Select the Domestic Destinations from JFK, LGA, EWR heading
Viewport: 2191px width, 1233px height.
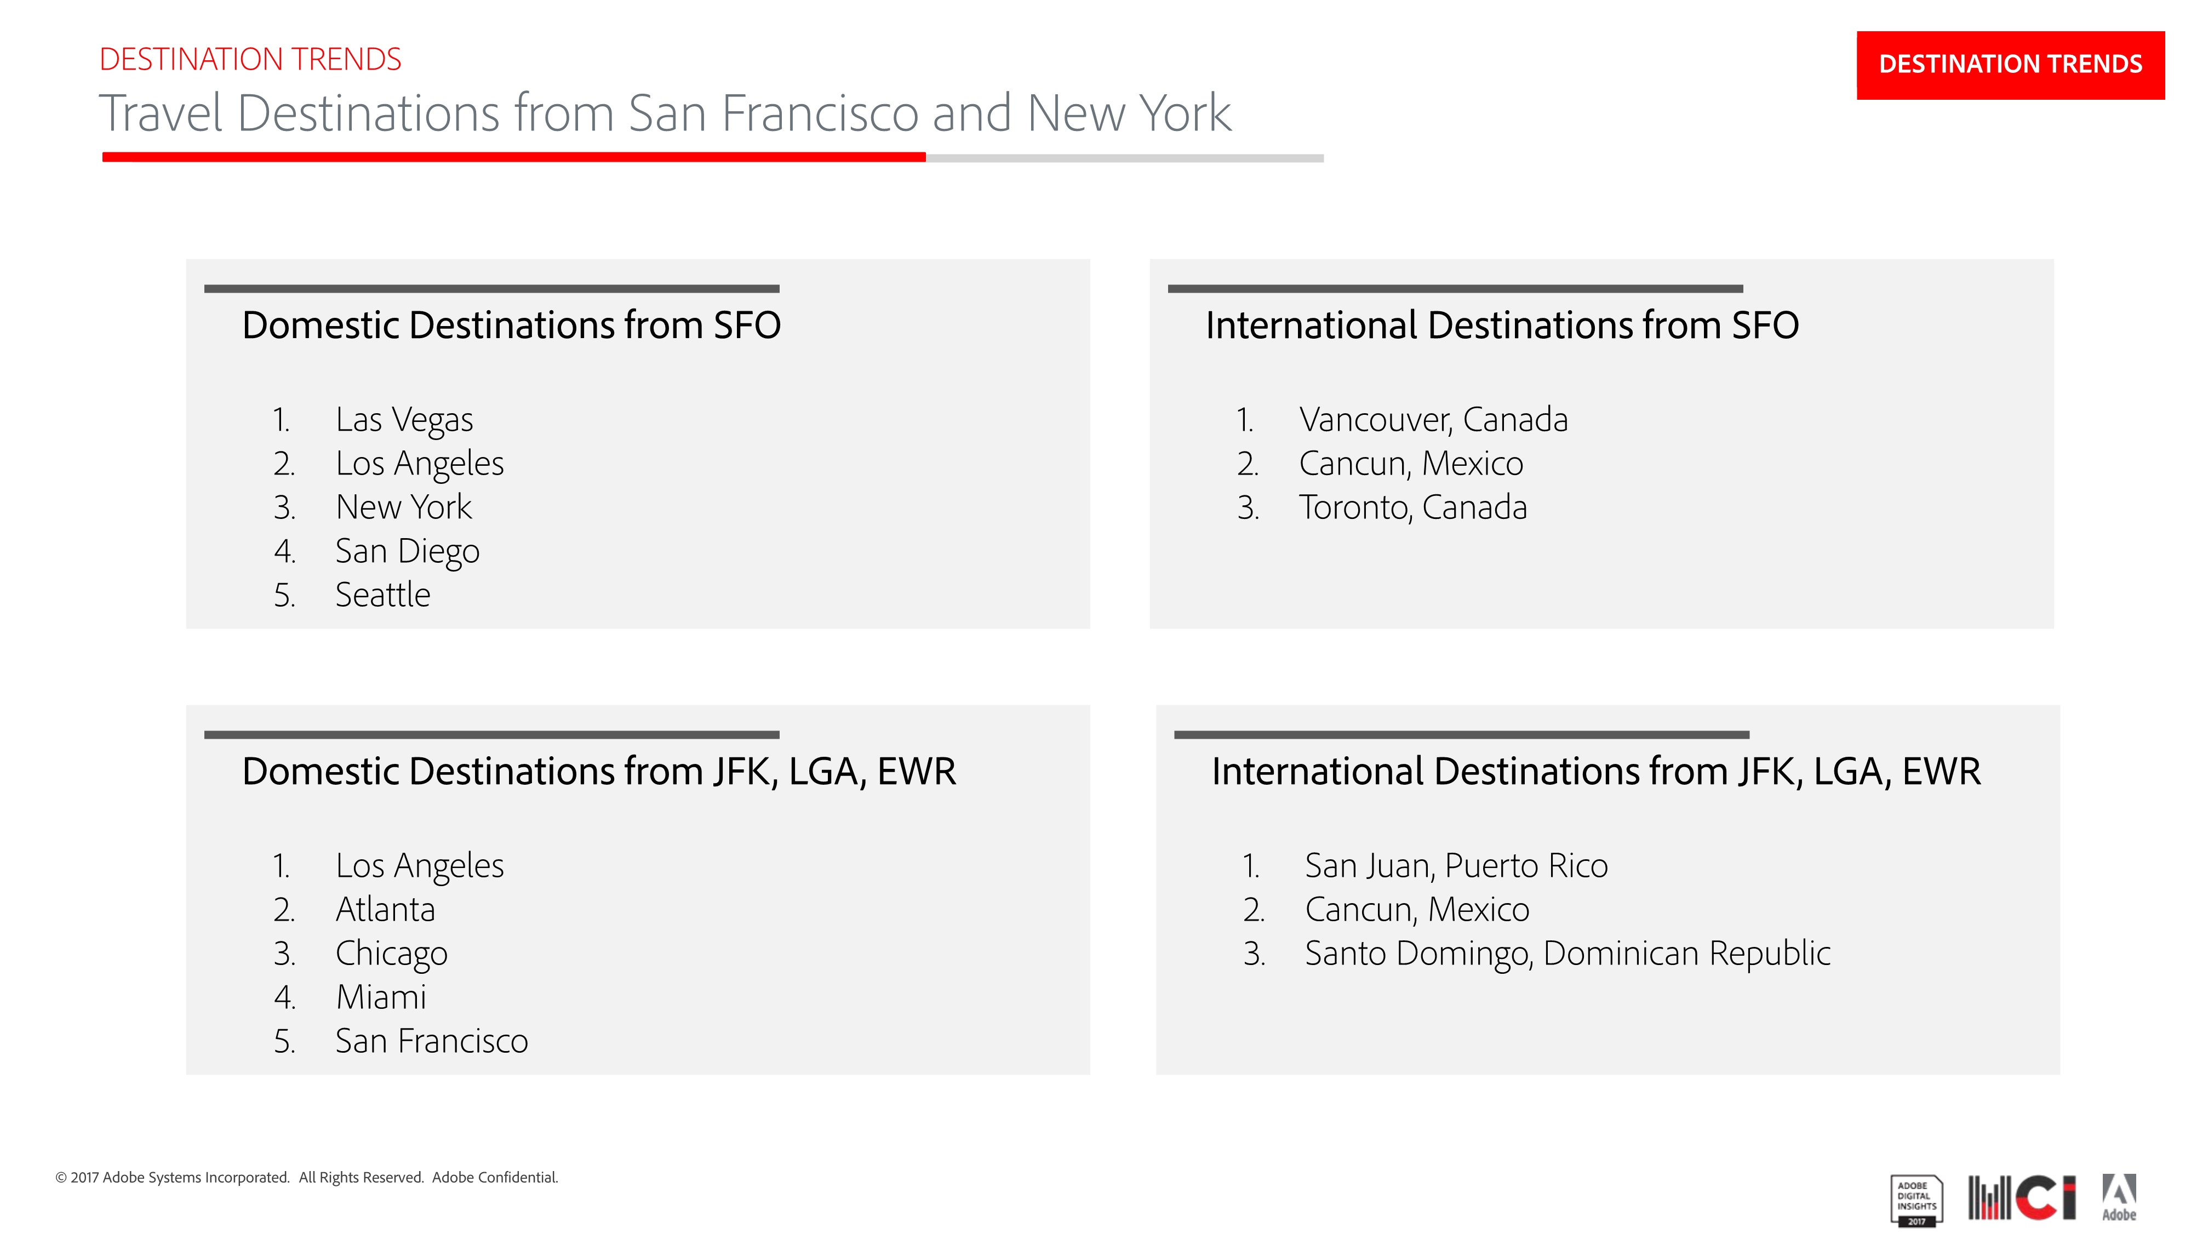[599, 771]
